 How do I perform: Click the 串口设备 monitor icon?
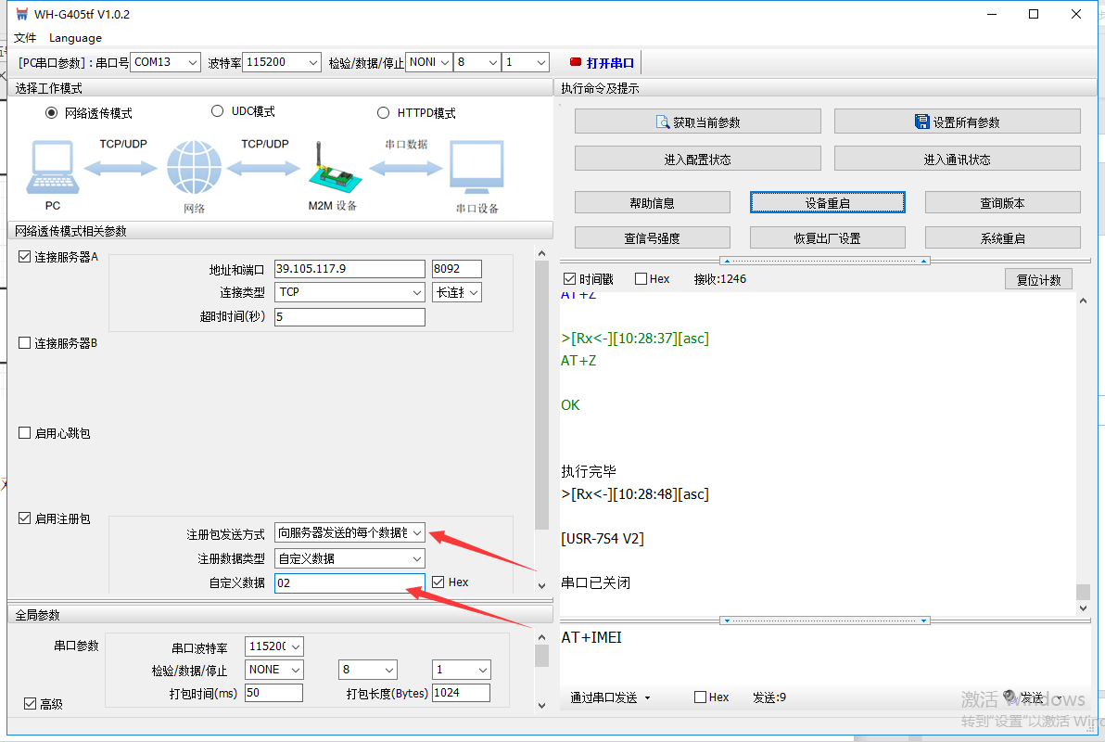pyautogui.click(x=476, y=168)
